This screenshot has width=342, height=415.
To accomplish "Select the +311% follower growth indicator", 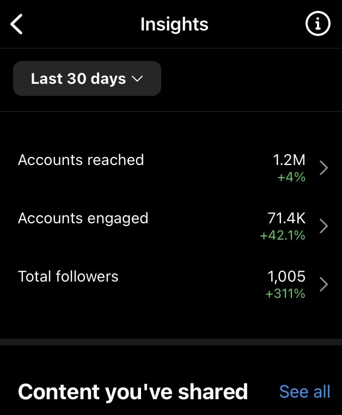I will [285, 294].
